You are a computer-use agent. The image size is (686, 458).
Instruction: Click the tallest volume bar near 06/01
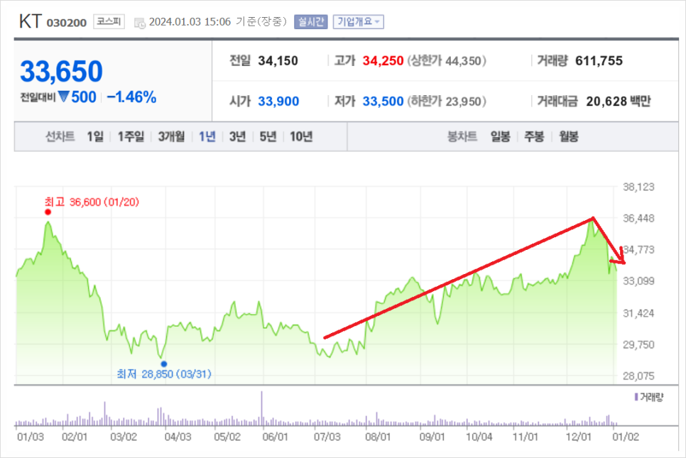[262, 408]
